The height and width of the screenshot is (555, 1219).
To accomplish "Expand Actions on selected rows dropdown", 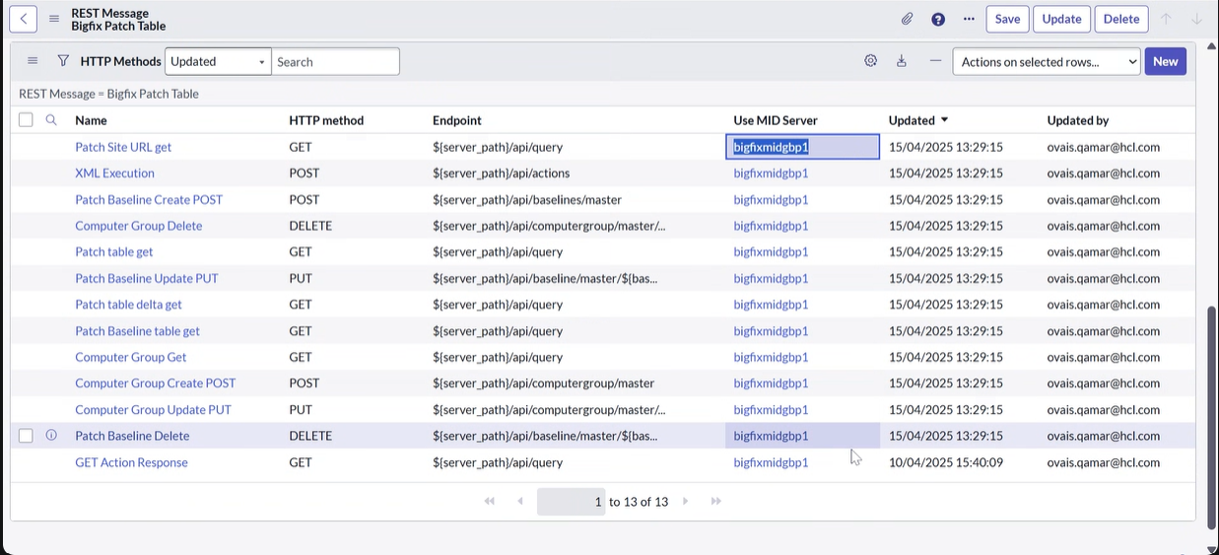I will [x=1047, y=61].
